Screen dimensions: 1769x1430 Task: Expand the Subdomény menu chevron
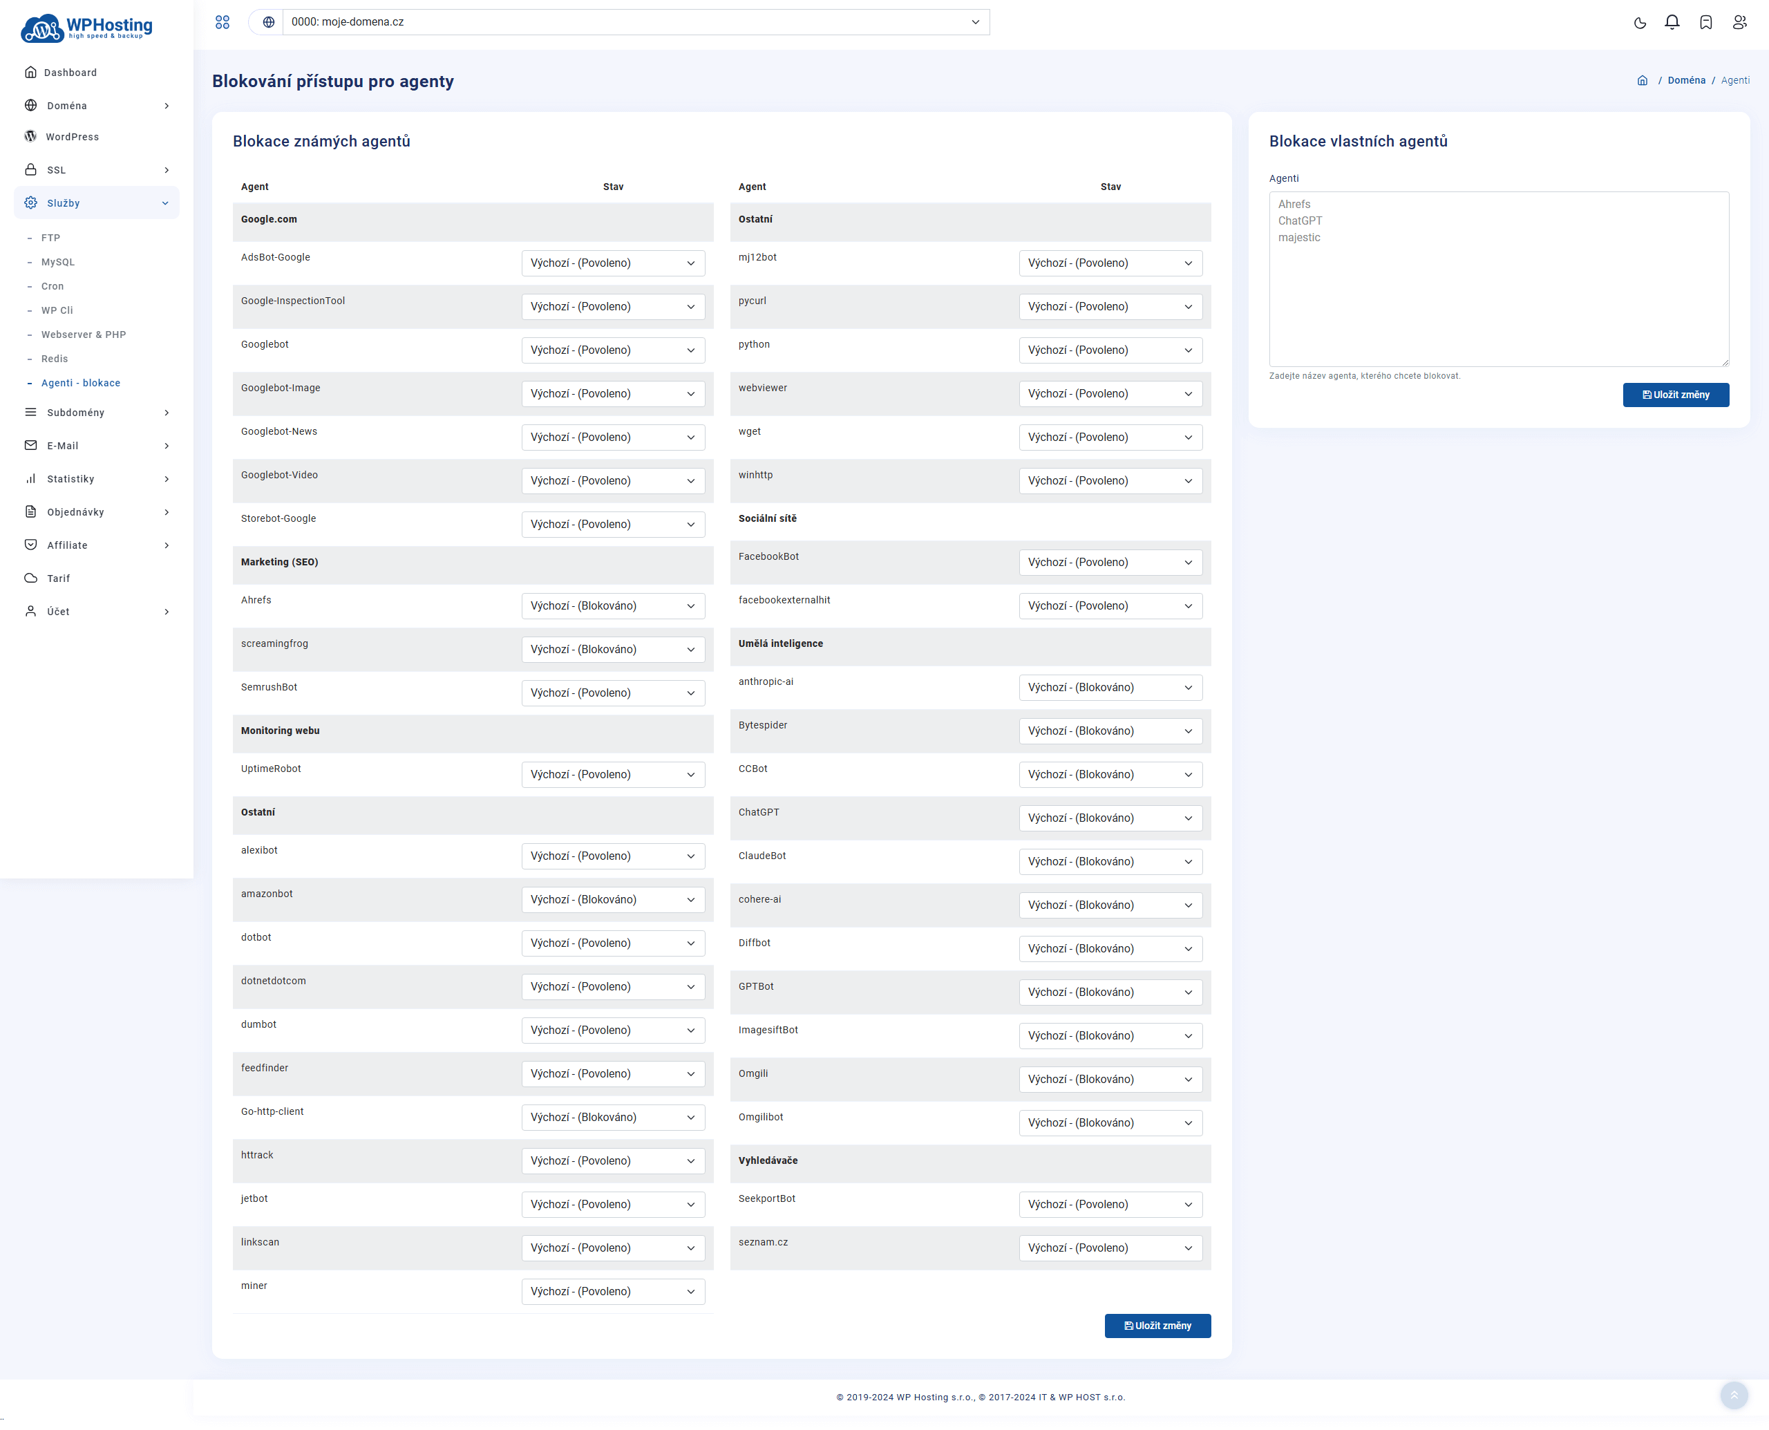click(167, 413)
